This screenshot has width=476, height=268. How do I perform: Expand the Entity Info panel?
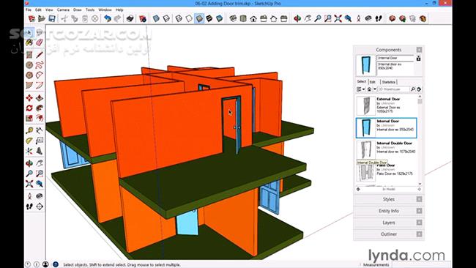coord(389,211)
